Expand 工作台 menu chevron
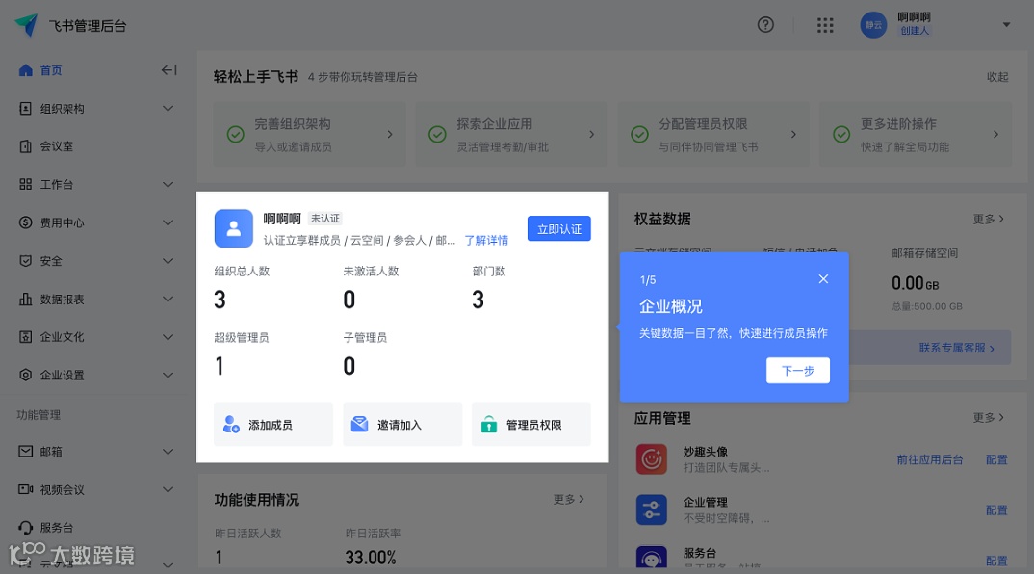 pos(168,185)
